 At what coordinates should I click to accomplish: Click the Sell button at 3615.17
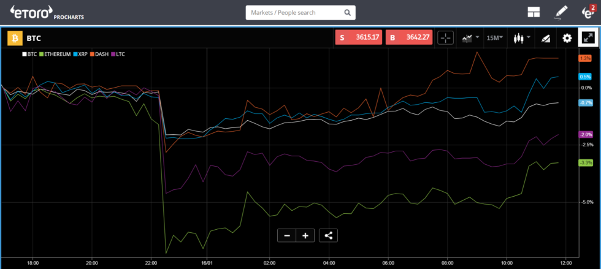358,38
